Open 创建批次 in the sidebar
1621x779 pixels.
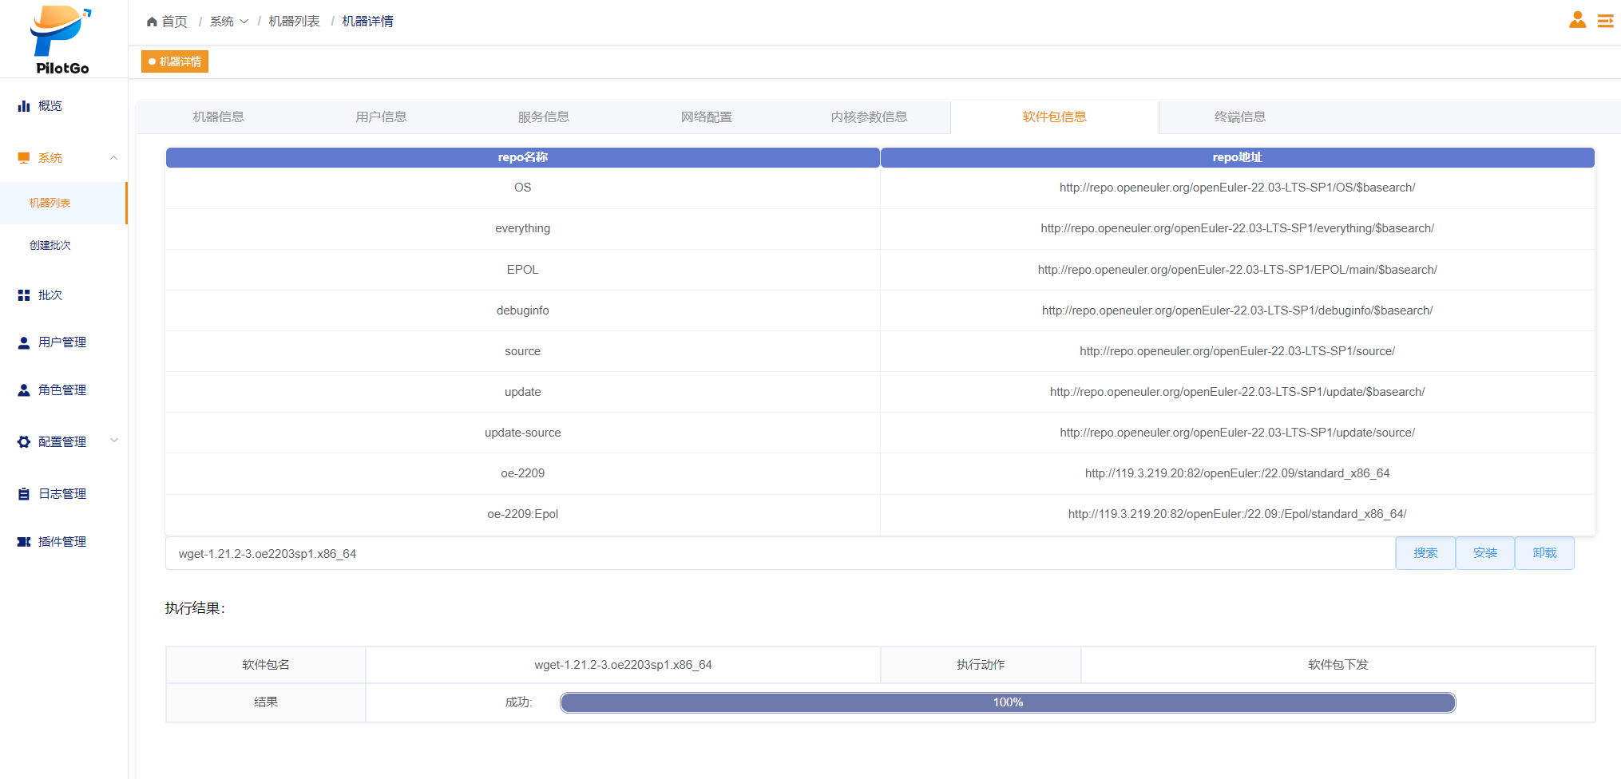(x=50, y=246)
